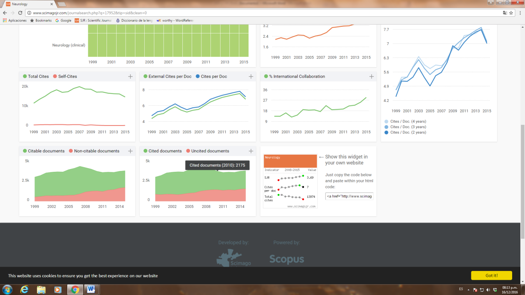
Task: Open the WordReference bookmark
Action: click(x=175, y=21)
